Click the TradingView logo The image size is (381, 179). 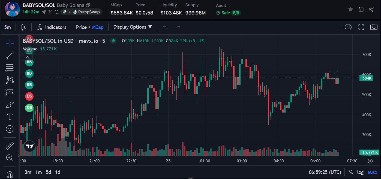click(x=30, y=146)
